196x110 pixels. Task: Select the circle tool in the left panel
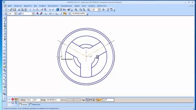5,53
